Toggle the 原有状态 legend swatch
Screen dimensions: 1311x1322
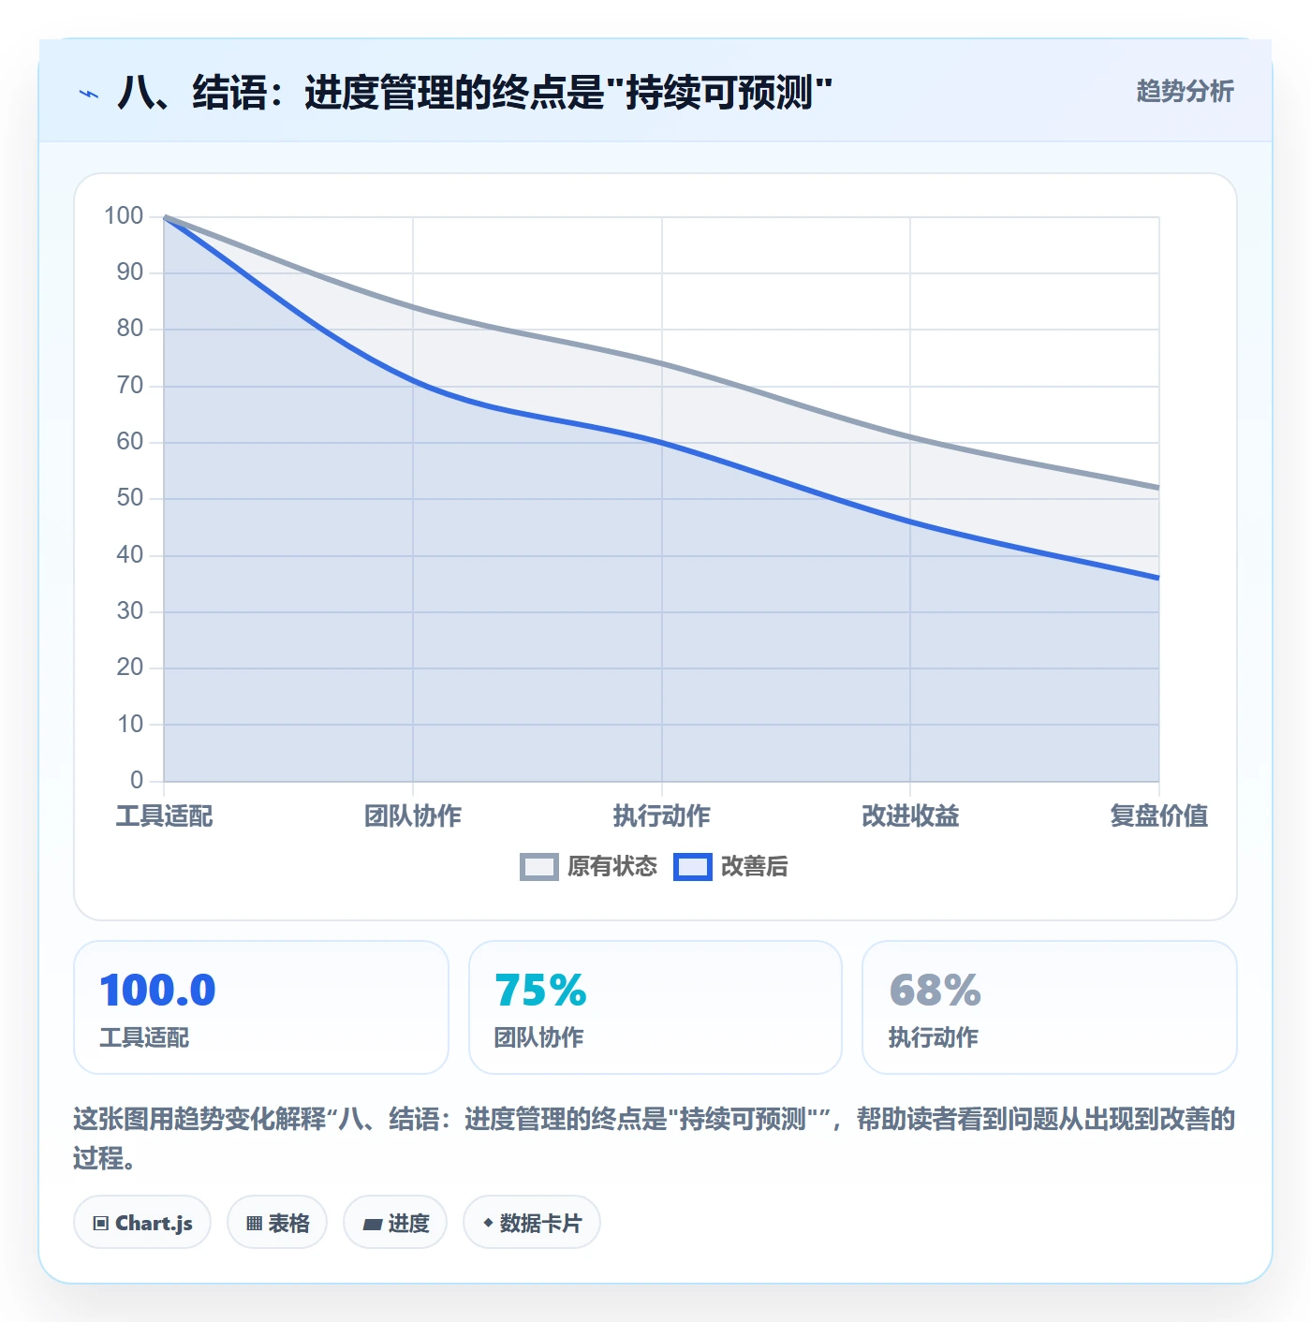[x=538, y=867]
